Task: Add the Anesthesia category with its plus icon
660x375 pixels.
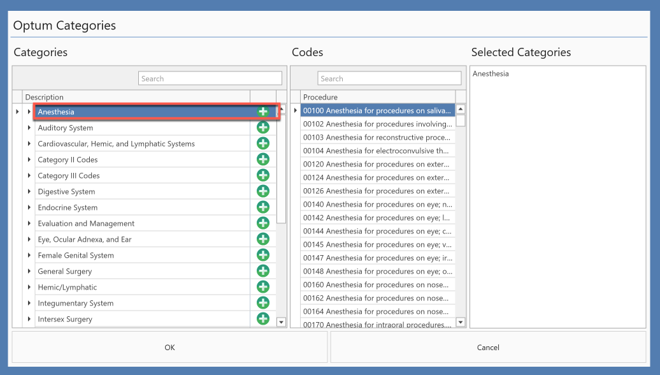Action: click(x=263, y=112)
